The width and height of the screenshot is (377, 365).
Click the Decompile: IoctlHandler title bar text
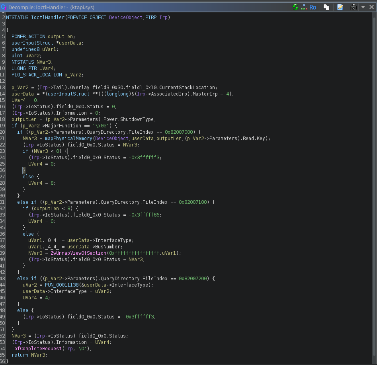point(51,8)
